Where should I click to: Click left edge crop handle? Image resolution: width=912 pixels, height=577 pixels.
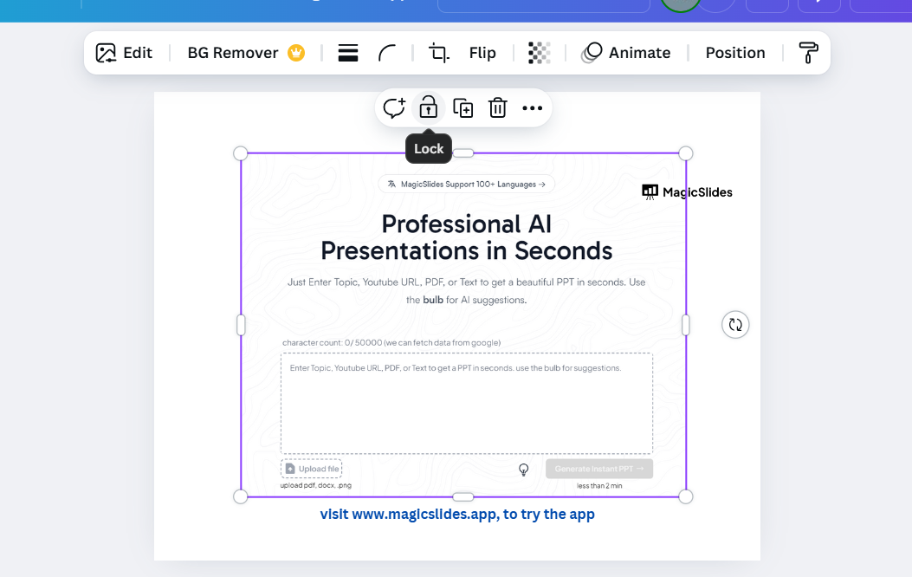tap(241, 325)
